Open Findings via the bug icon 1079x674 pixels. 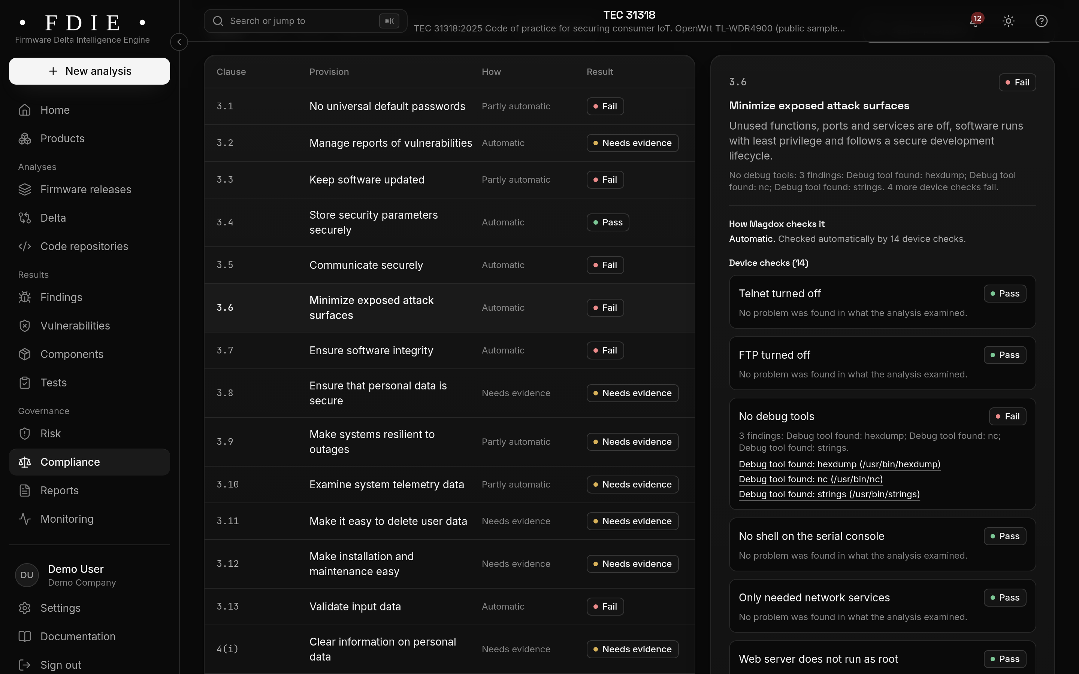coord(25,297)
